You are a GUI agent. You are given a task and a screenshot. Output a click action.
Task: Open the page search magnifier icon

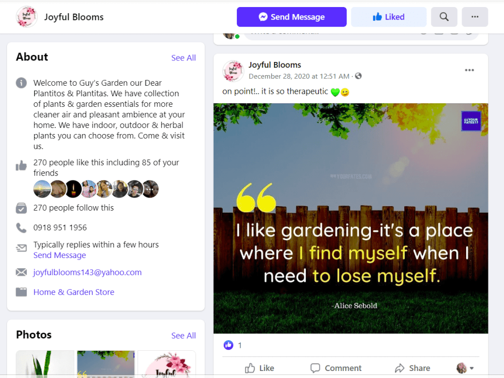click(x=444, y=17)
